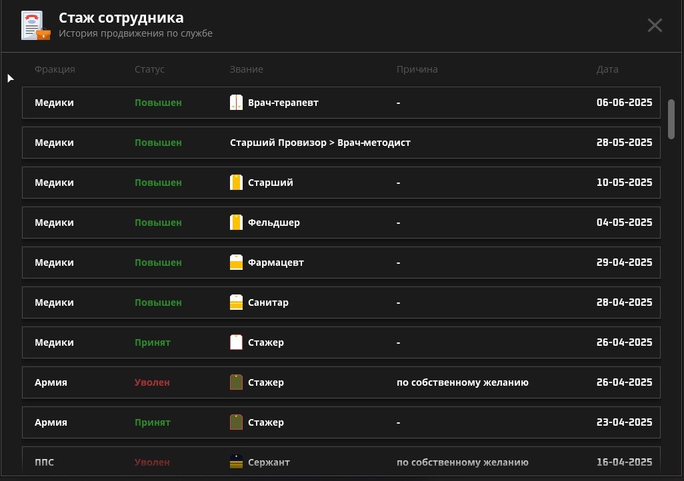Screen dimensions: 684x481
Task: Click the Фармацевт rank badge icon
Action: (x=236, y=262)
